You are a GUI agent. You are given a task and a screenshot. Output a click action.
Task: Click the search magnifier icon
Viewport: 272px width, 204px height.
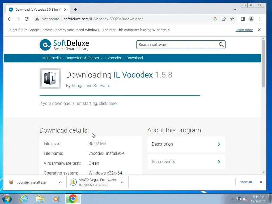click(221, 45)
